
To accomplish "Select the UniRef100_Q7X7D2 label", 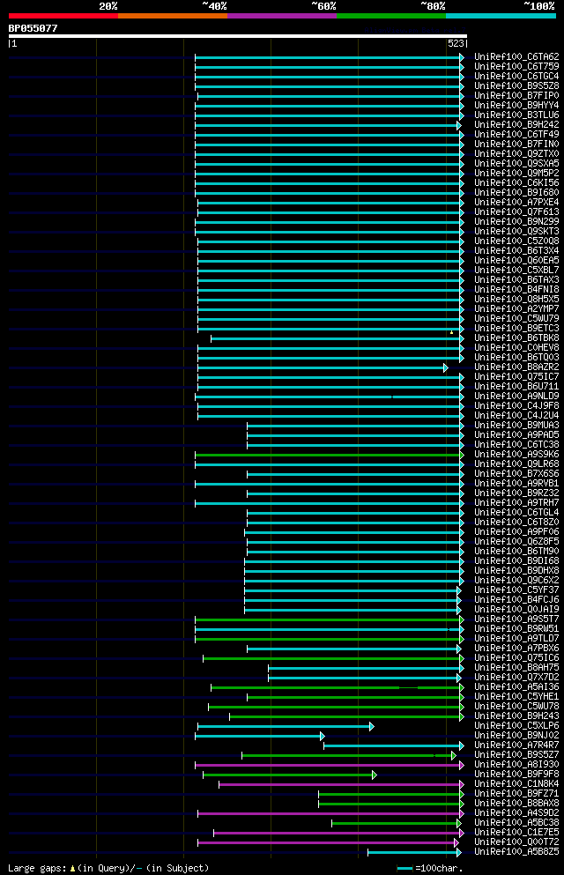I will coord(516,678).
